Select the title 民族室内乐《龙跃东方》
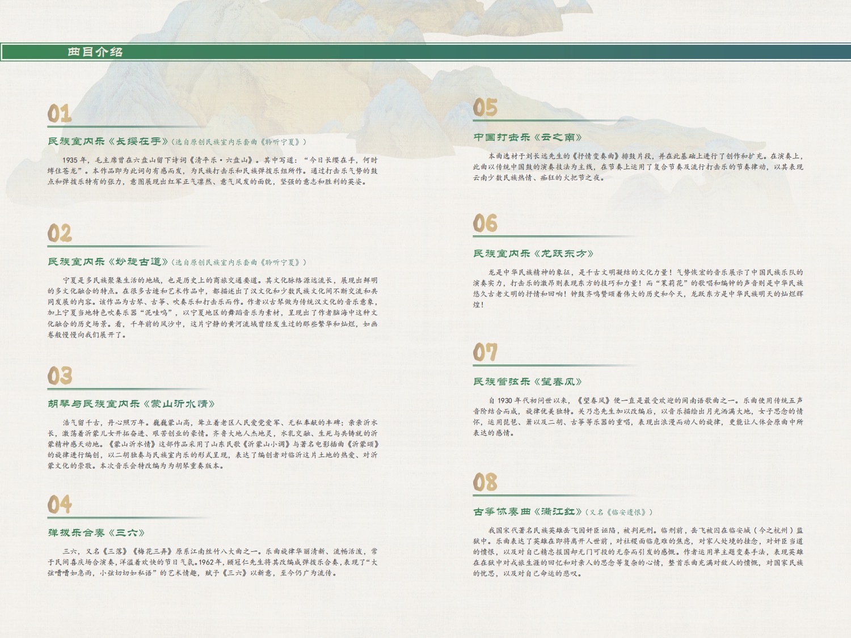Screen dimensions: 851x638 tap(534, 253)
